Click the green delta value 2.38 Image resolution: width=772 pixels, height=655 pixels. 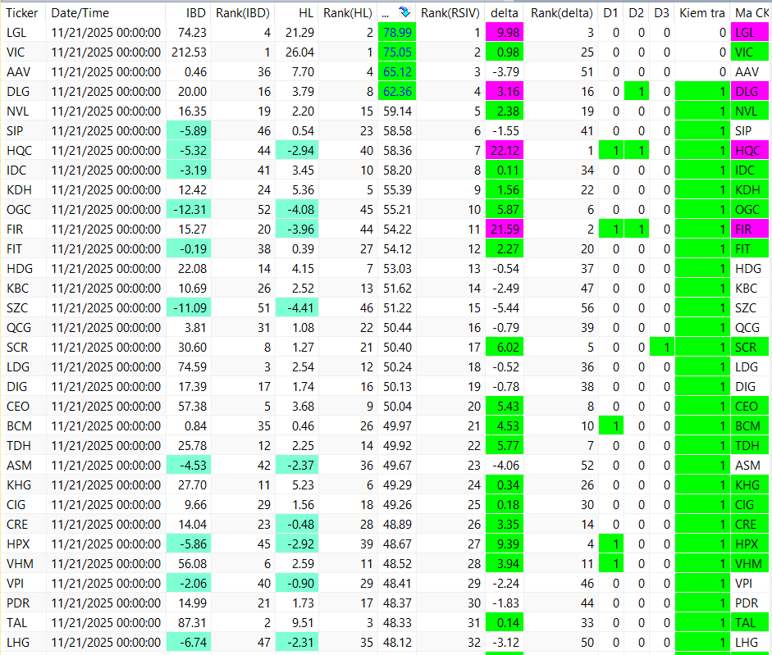point(505,111)
